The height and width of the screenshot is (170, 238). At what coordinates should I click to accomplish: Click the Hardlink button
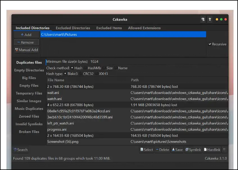pyautogui.click(x=212, y=150)
